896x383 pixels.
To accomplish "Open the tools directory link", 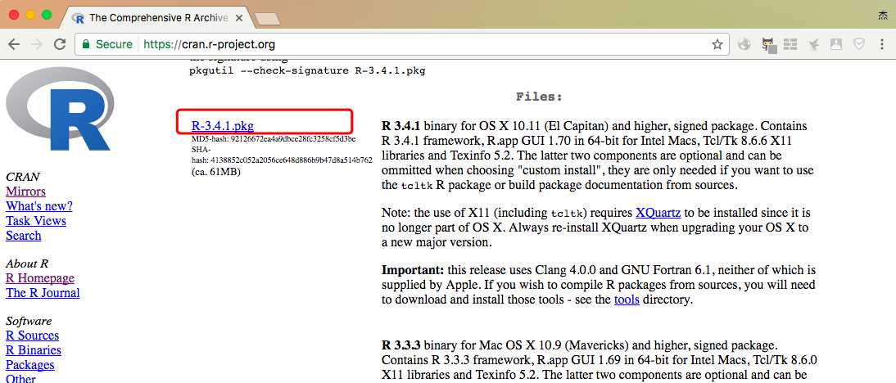I will [x=627, y=300].
